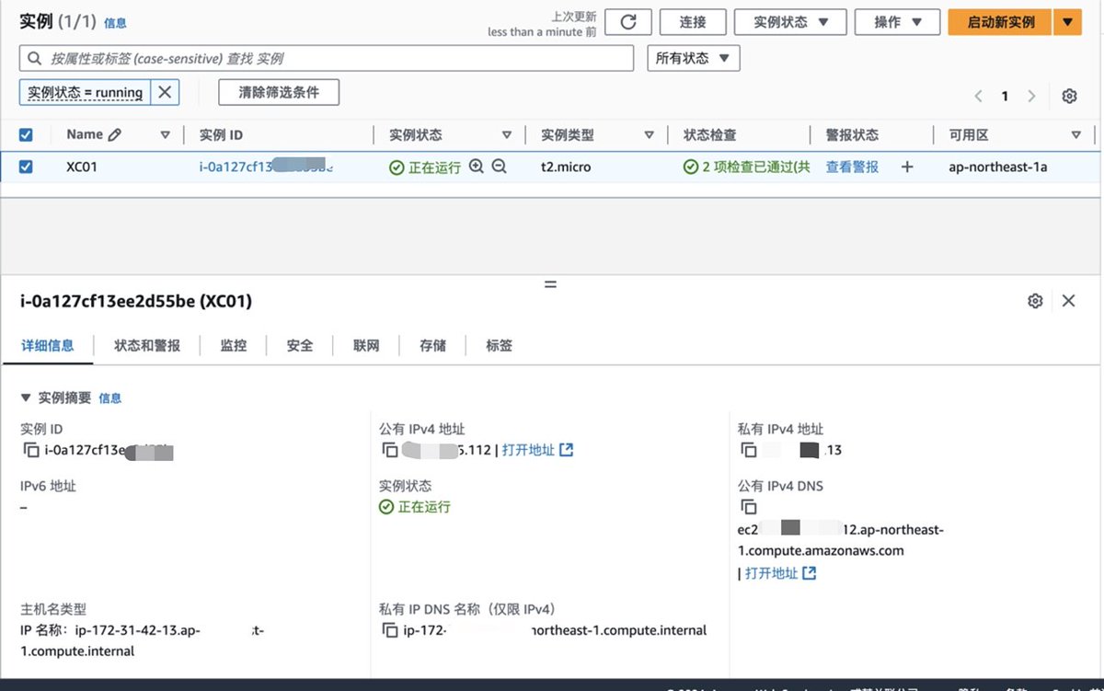
Task: Check the select-all checkbox in header
Action: tap(24, 133)
